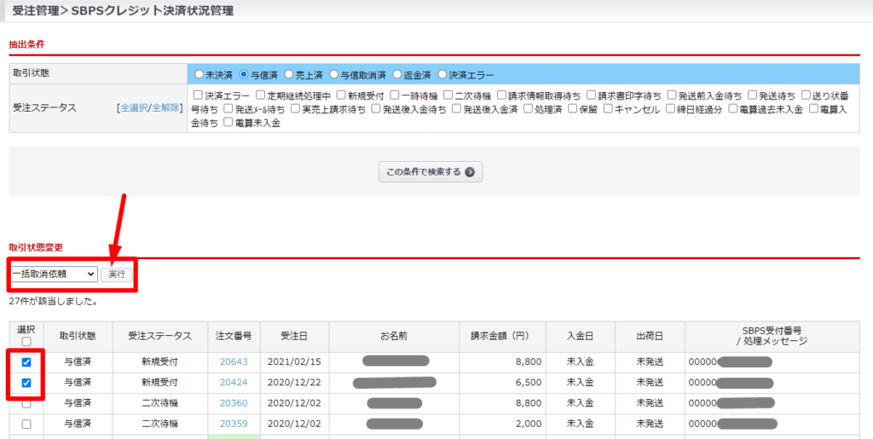The height and width of the screenshot is (439, 873).
Task: Select the 売上済 radio option
Action: 289,75
